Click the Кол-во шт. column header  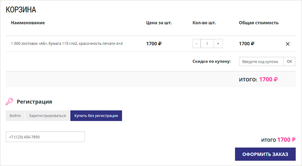tap(204, 23)
